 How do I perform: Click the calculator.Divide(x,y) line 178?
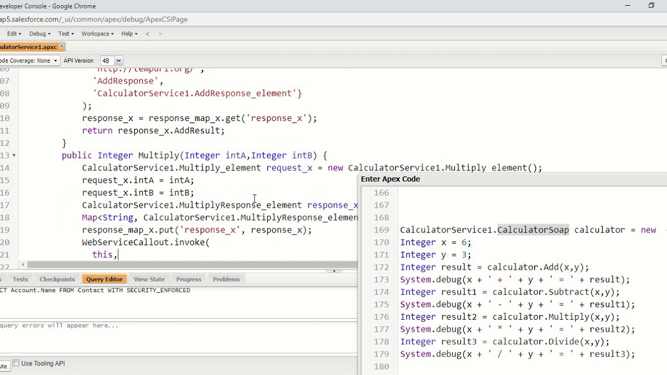[505, 342]
